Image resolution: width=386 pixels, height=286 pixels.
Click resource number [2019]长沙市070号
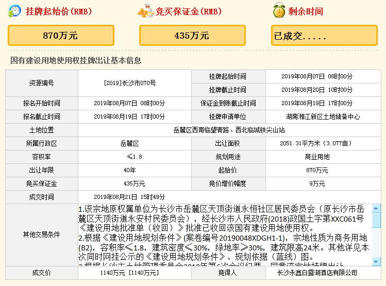pyautogui.click(x=129, y=82)
